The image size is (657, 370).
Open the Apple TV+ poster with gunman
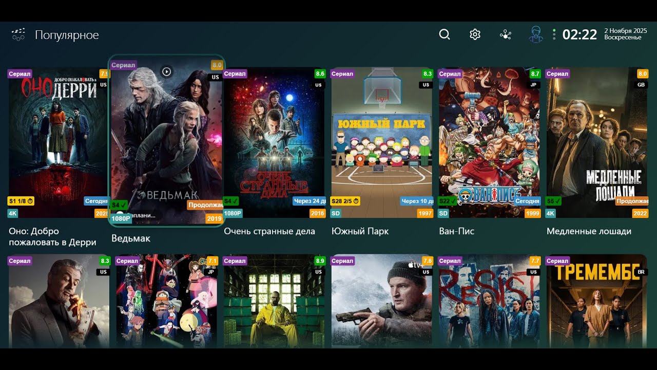point(382,301)
